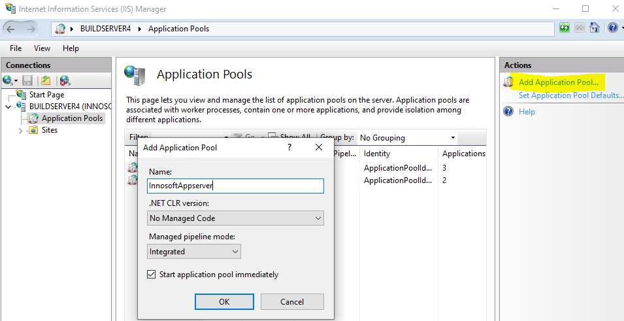The image size is (624, 321).
Task: Open the File menu
Action: 16,48
